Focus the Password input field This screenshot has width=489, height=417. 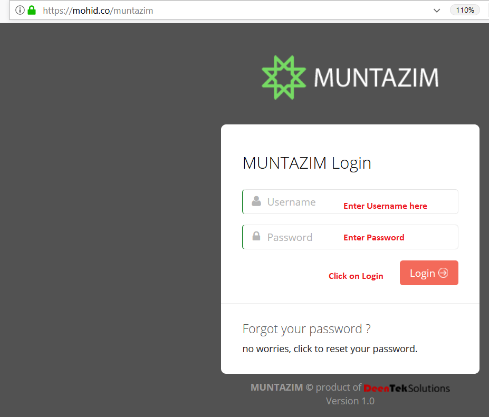tap(350, 237)
